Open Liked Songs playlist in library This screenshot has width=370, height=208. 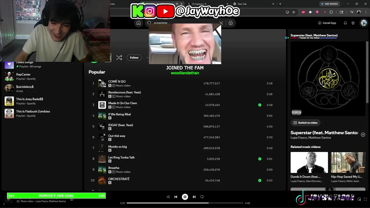(x=42, y=64)
